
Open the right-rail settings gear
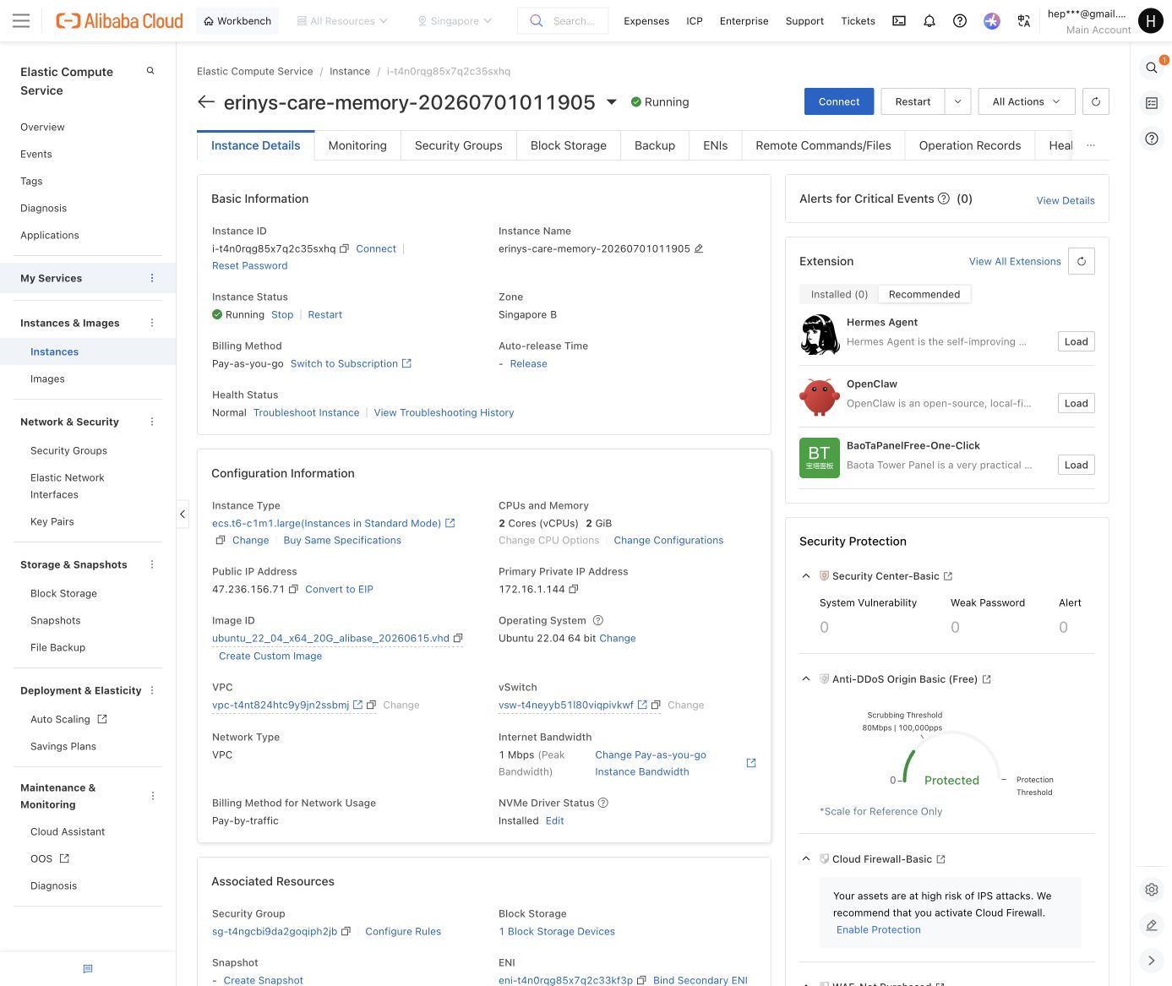pyautogui.click(x=1152, y=890)
